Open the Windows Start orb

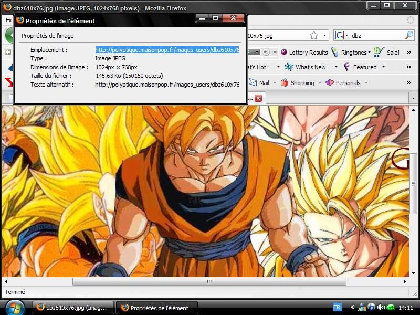coord(15,307)
